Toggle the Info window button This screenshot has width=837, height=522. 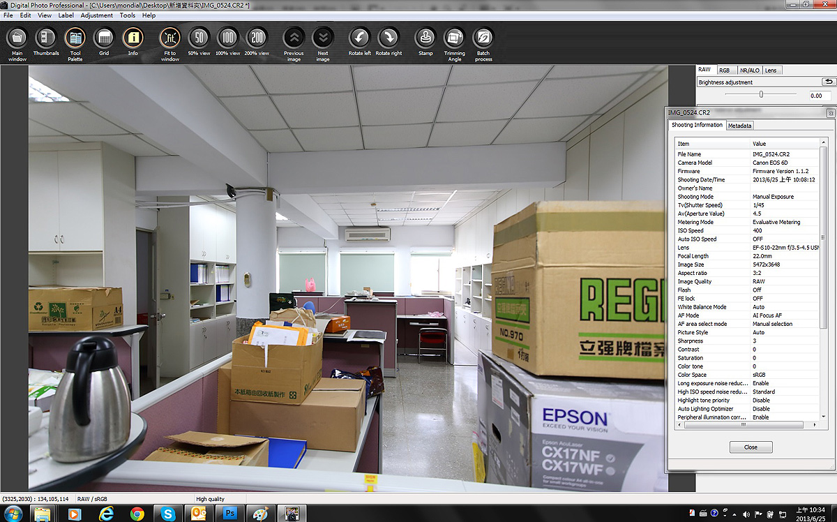pyautogui.click(x=133, y=42)
